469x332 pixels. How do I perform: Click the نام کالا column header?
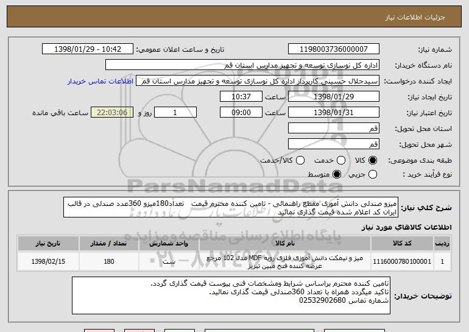pos(285,244)
